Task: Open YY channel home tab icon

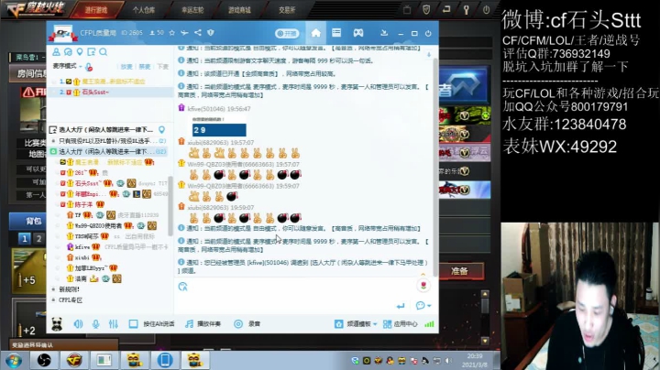Action: coord(315,33)
